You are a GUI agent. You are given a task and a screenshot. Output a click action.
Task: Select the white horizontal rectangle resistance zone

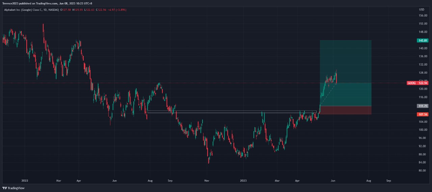(x=232, y=112)
